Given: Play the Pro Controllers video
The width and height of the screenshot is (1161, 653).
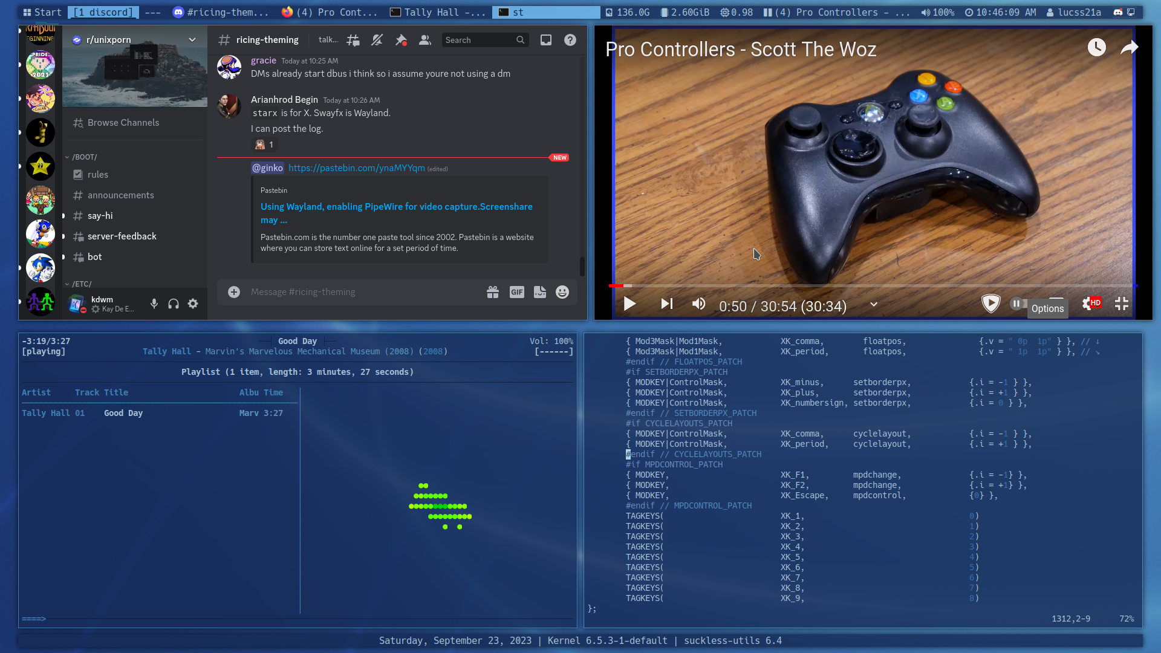Looking at the screenshot, I should pyautogui.click(x=629, y=304).
